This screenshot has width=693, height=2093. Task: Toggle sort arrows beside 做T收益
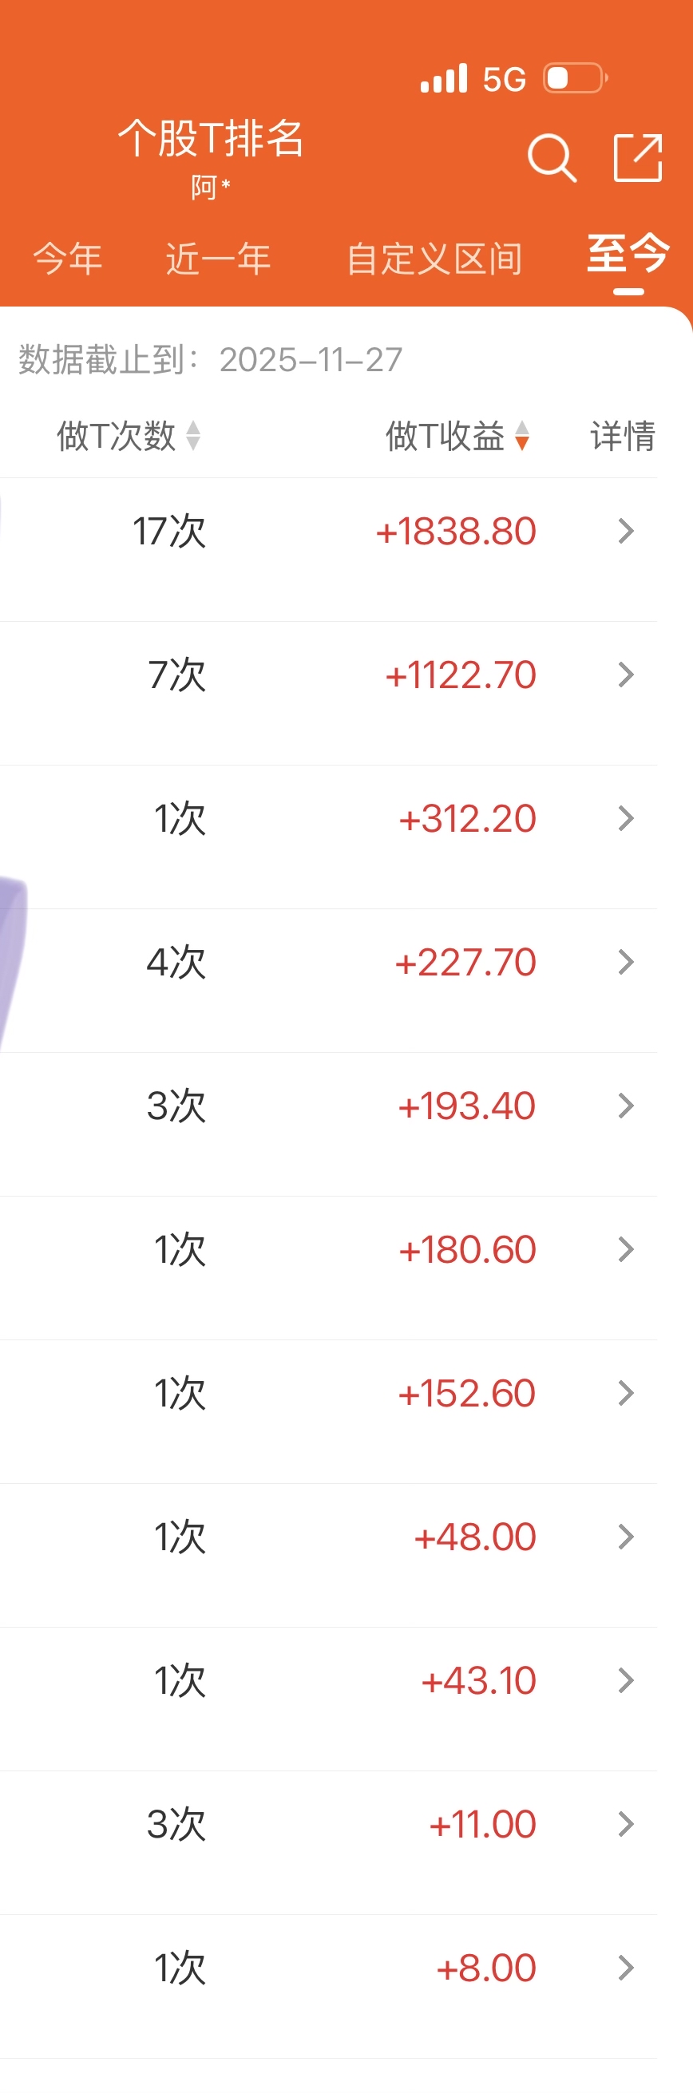[521, 436]
